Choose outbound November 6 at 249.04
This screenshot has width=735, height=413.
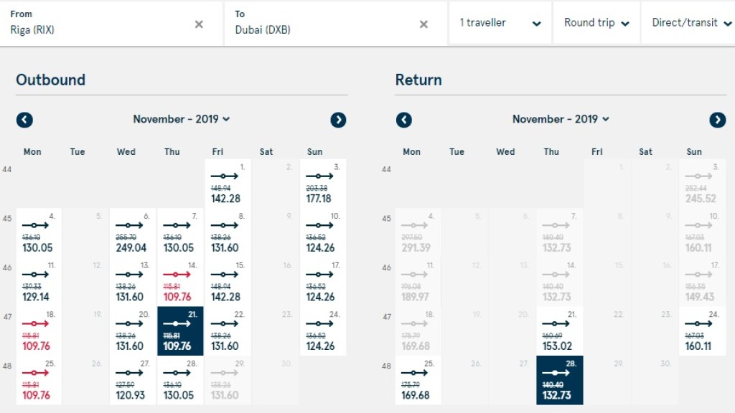point(133,233)
